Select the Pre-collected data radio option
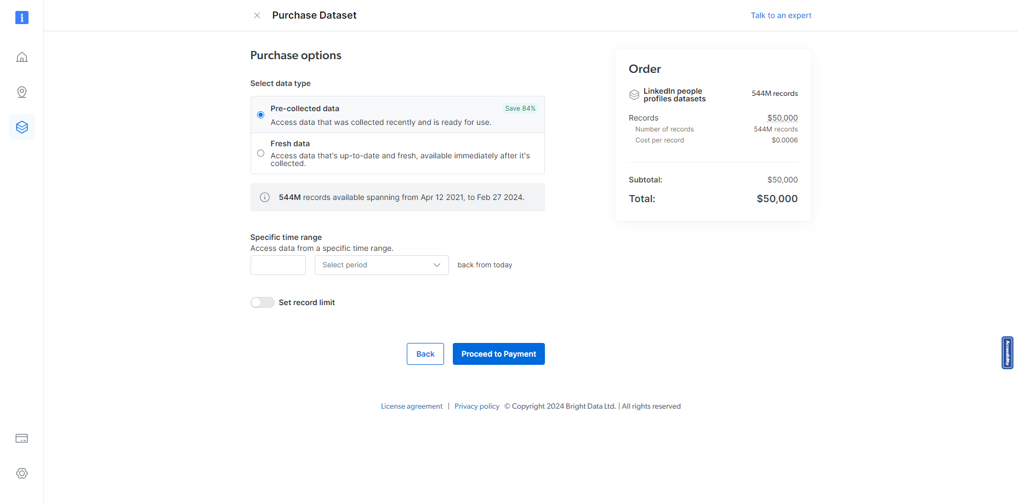 click(261, 114)
